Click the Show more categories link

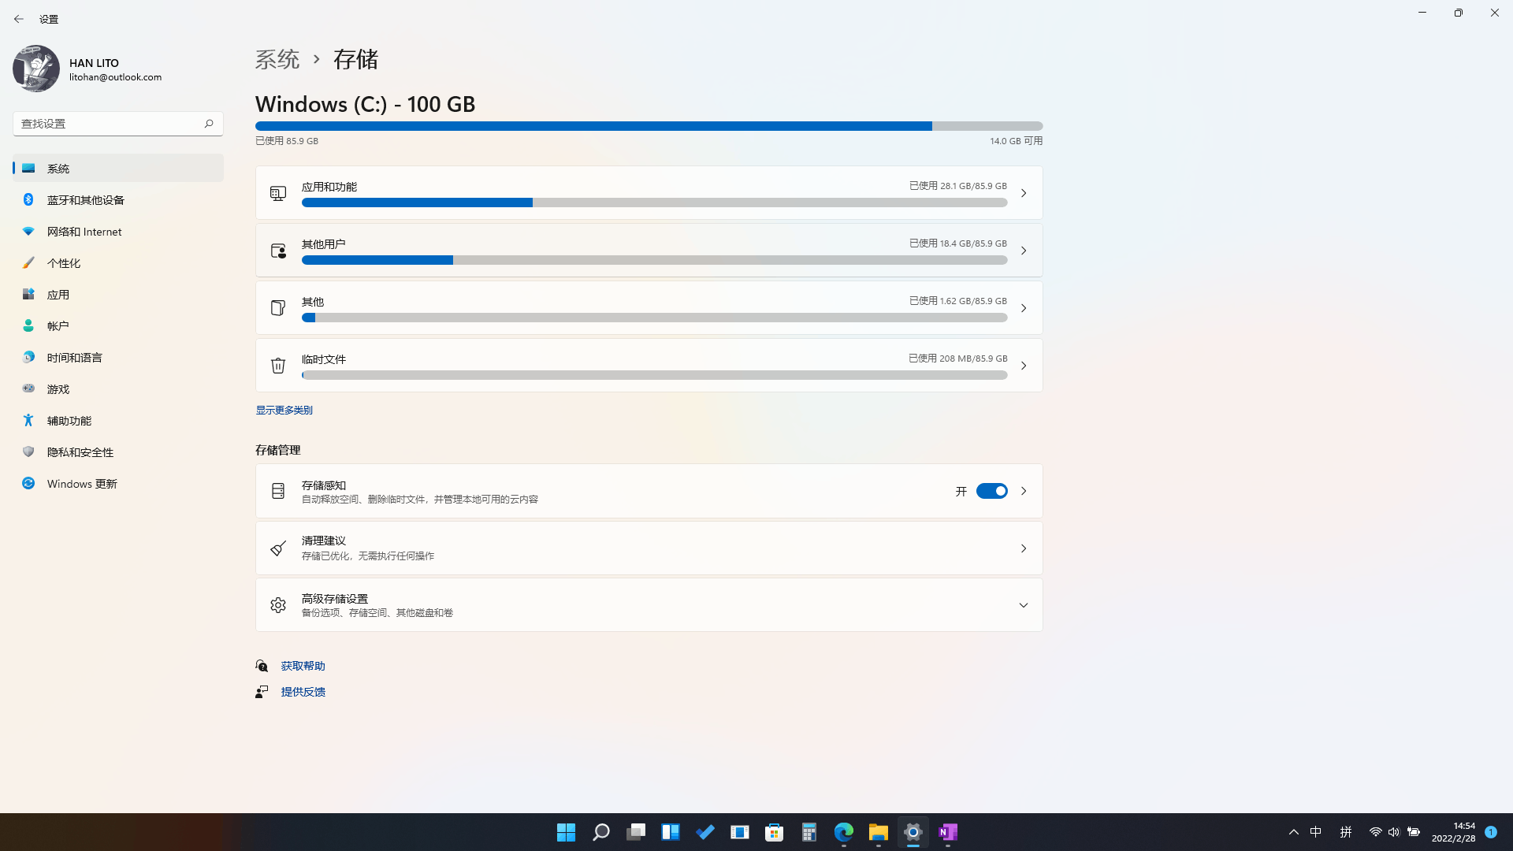(x=284, y=411)
